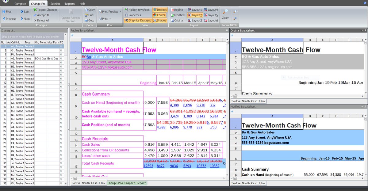Open the Properties view option

pos(133,15)
